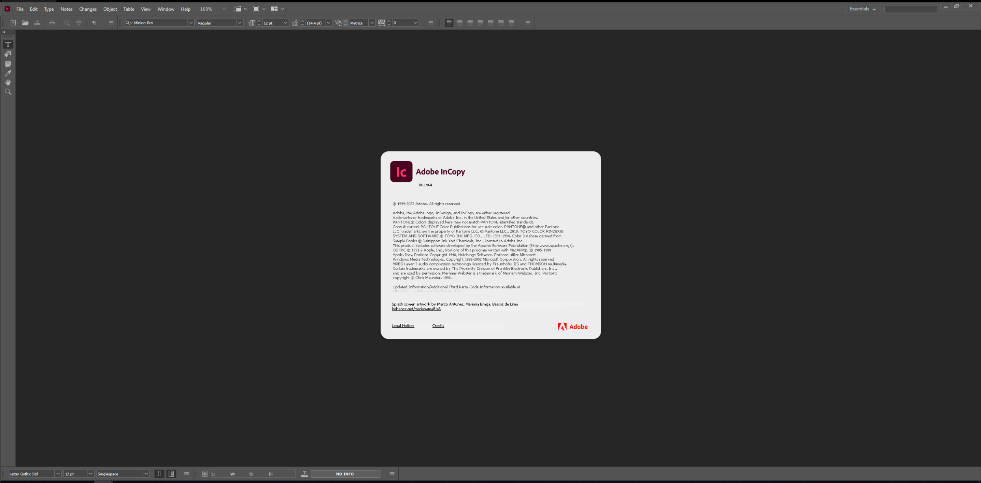Click the tracking icon
This screenshot has width=981, height=483.
point(381,23)
